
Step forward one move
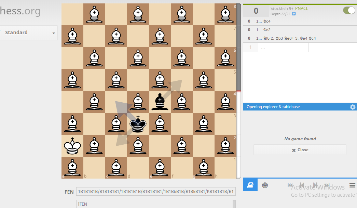coord(315,185)
